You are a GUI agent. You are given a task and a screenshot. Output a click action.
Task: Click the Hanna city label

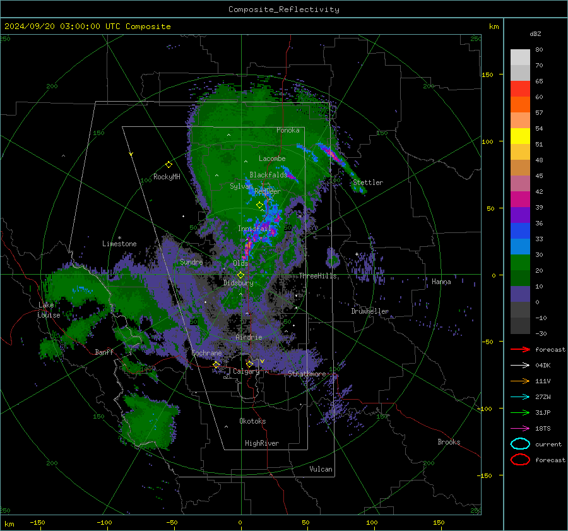click(x=441, y=282)
